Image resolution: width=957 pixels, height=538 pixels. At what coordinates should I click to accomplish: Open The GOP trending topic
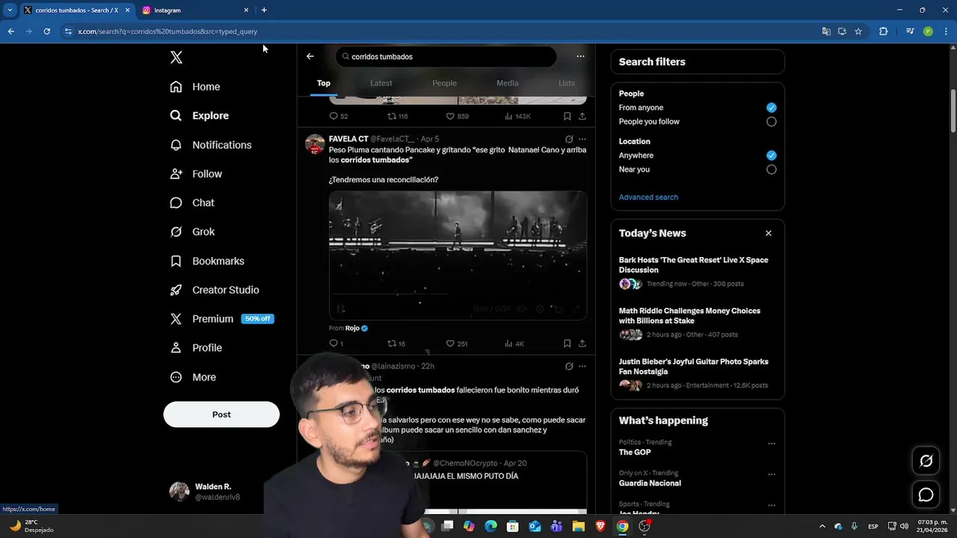tap(635, 452)
